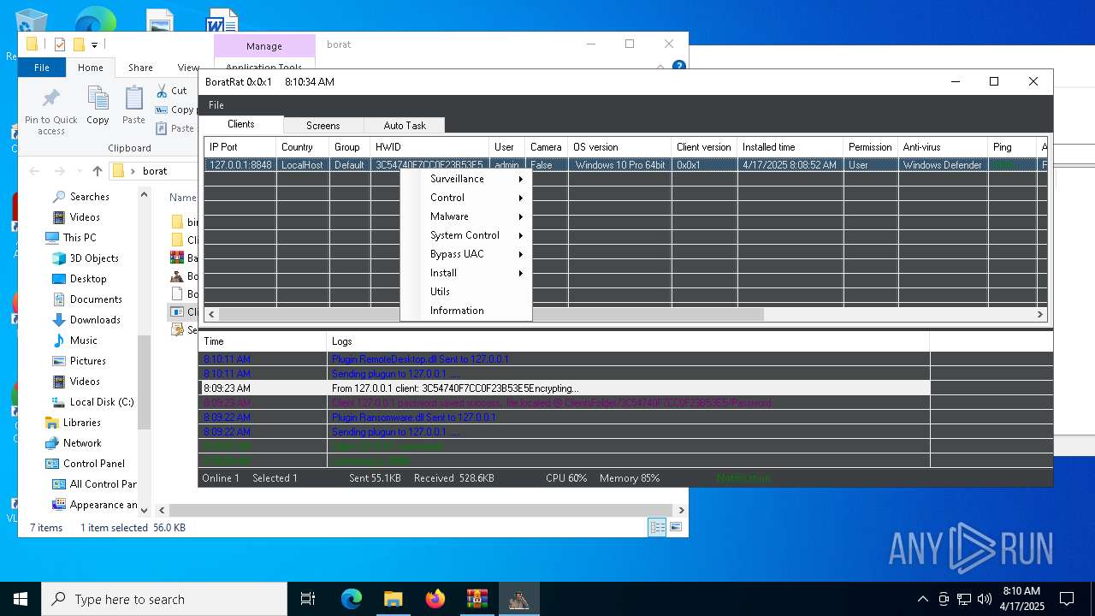Screen dimensions: 1095x616
Task: Click the Explorer Up arrow button
Action: [98, 171]
